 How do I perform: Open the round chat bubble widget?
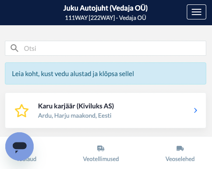19,146
